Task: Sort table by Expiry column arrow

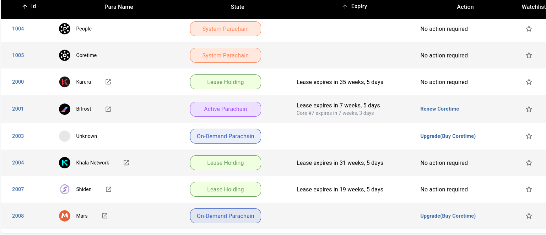Action: (x=345, y=7)
